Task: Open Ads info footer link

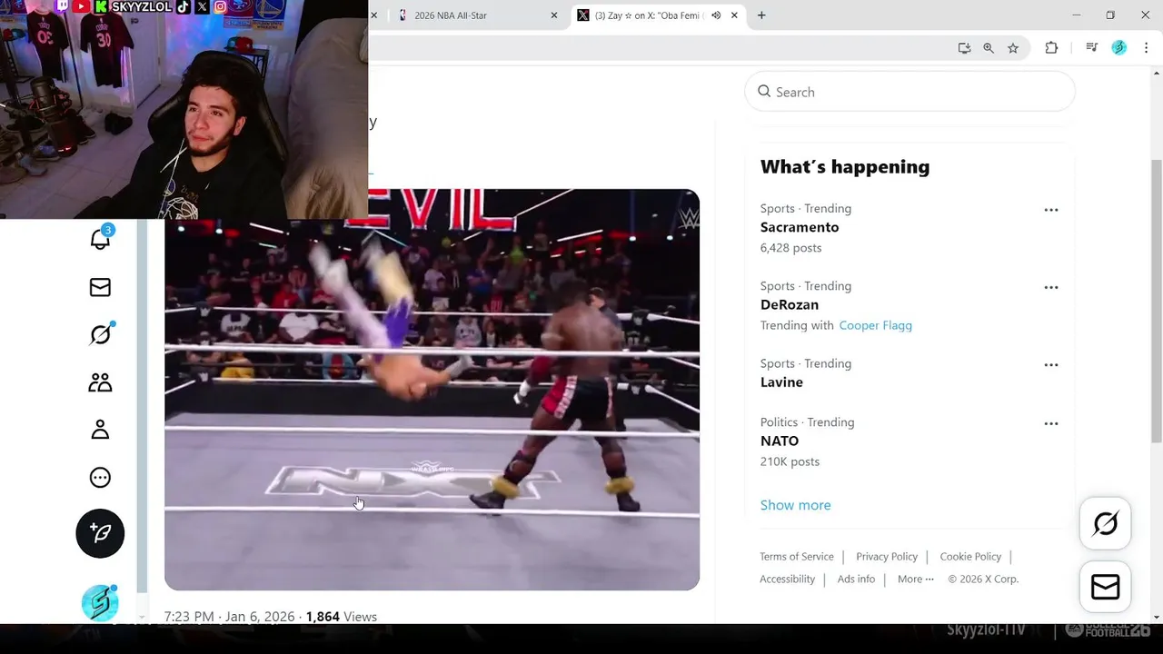Action: [856, 580]
